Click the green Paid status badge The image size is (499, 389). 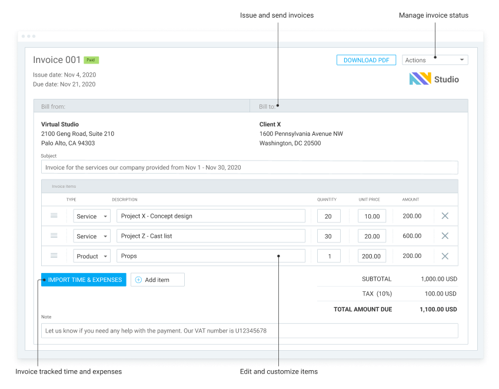[90, 60]
